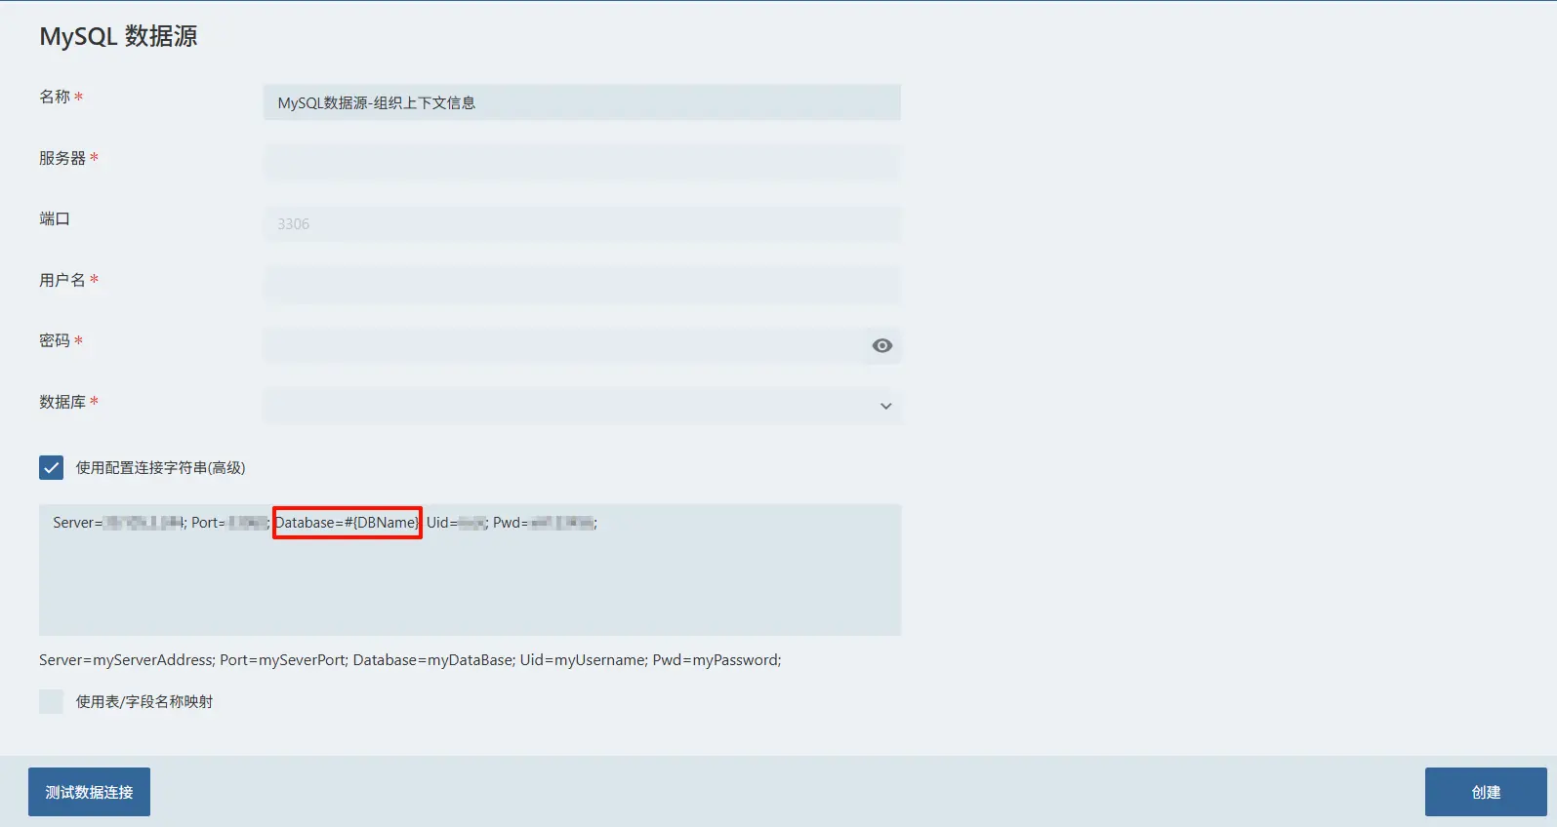Focus the 用户名 input field
The image size is (1557, 827).
tap(582, 285)
